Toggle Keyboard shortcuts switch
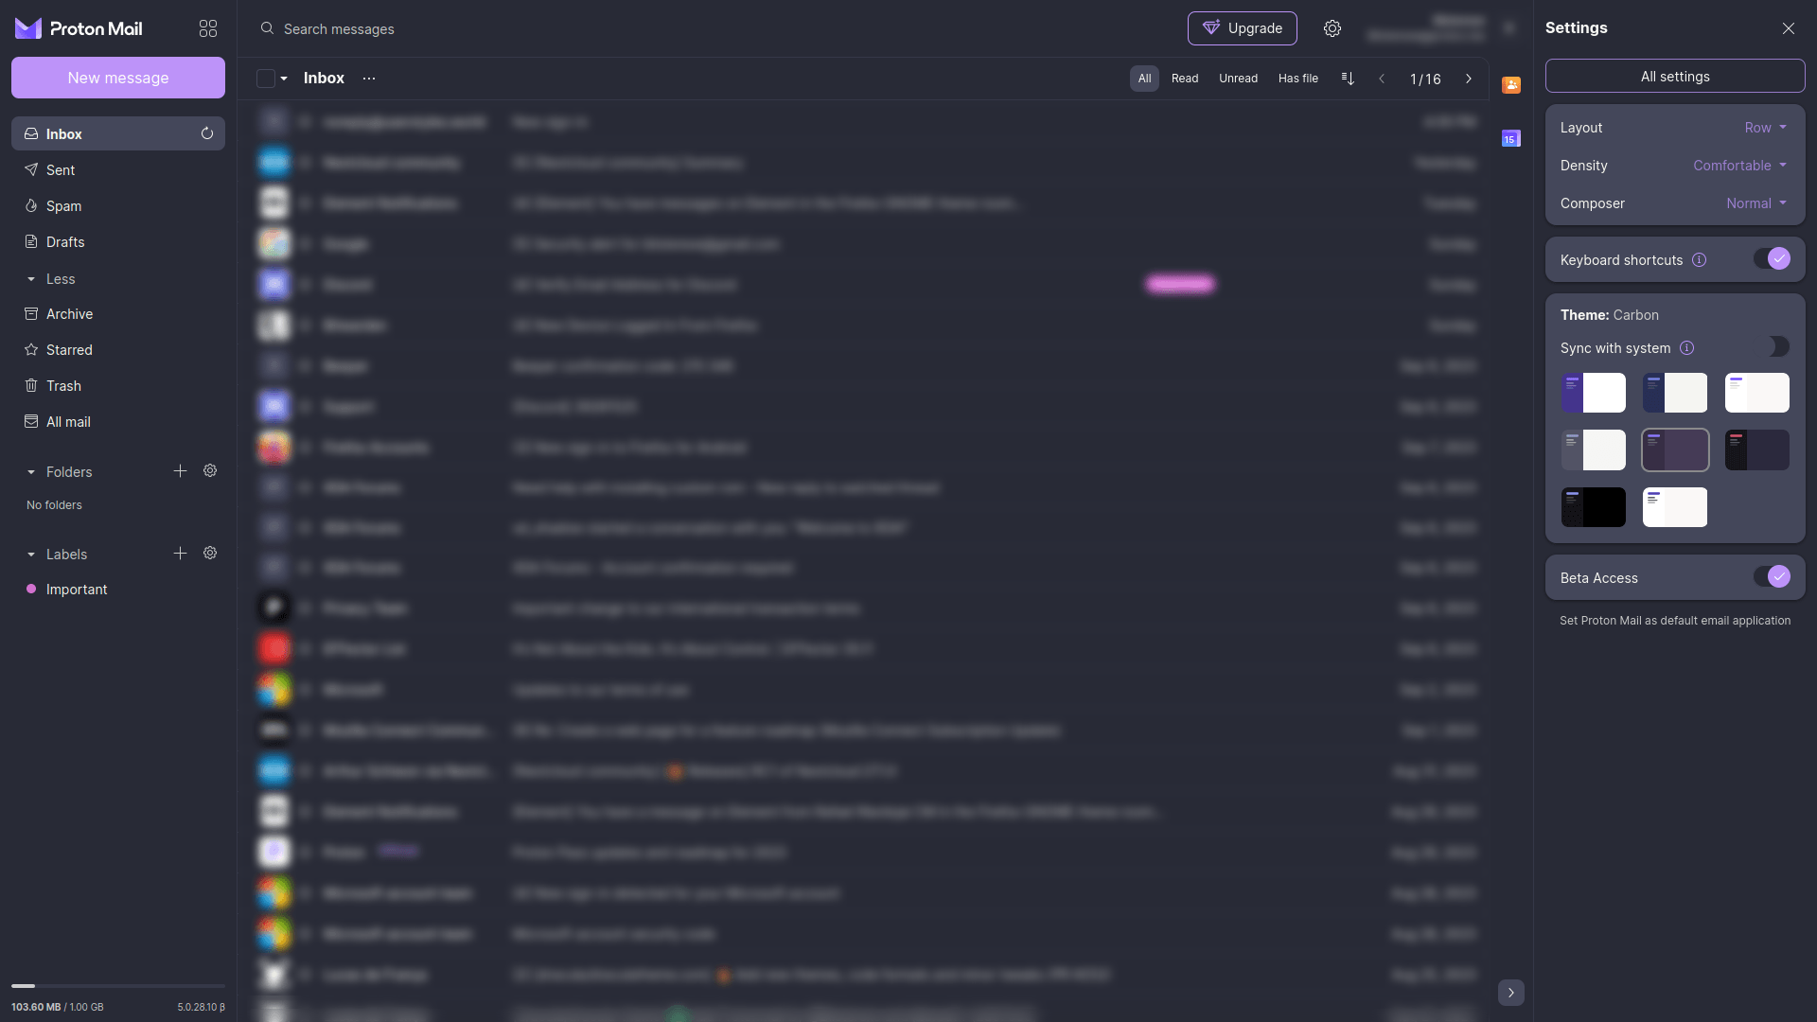 pyautogui.click(x=1772, y=259)
